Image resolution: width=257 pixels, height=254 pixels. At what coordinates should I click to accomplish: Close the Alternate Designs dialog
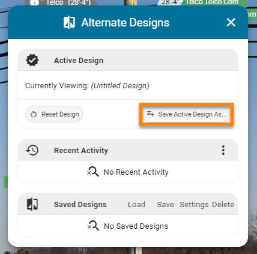[231, 22]
